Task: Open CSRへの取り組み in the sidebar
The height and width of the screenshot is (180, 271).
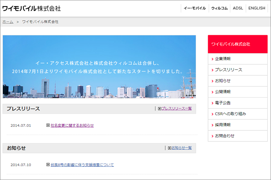Action: 238,114
